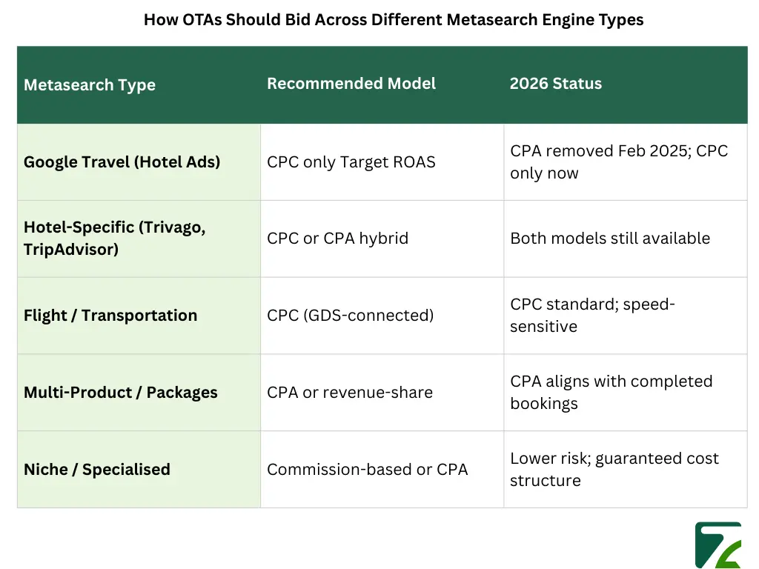Image resolution: width=759 pixels, height=569 pixels.
Task: Click the CPA removed Feb 2025 status text
Action: [x=619, y=162]
